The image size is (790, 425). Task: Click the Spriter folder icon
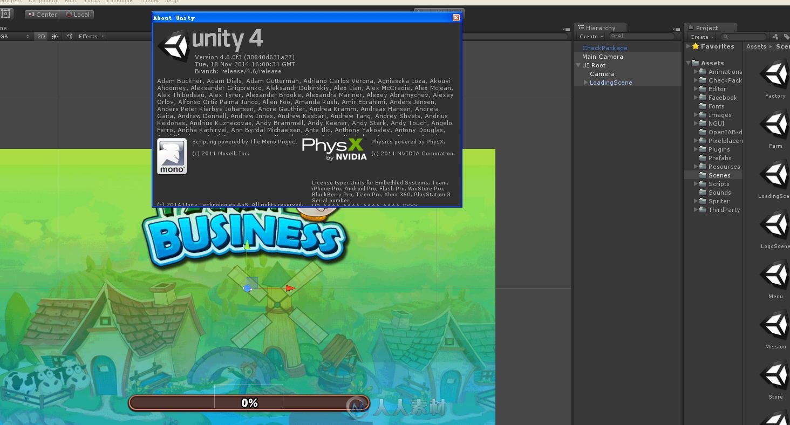coord(703,201)
